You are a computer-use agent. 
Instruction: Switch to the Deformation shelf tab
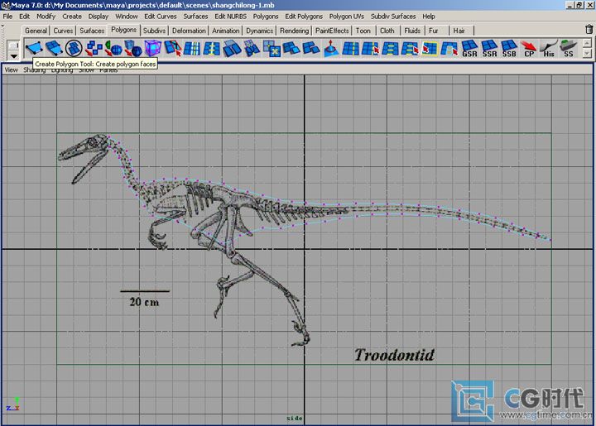pyautogui.click(x=189, y=31)
